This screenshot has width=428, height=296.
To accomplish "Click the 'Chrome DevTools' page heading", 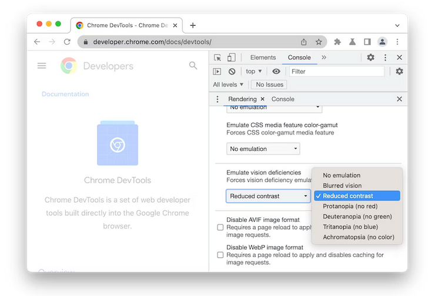I will tap(118, 180).
